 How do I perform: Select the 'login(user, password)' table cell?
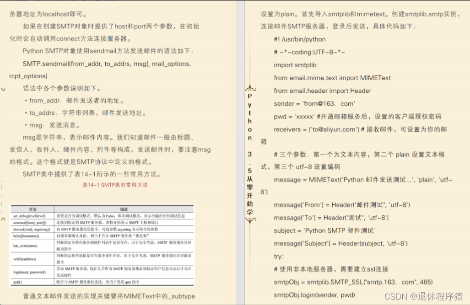click(32, 272)
